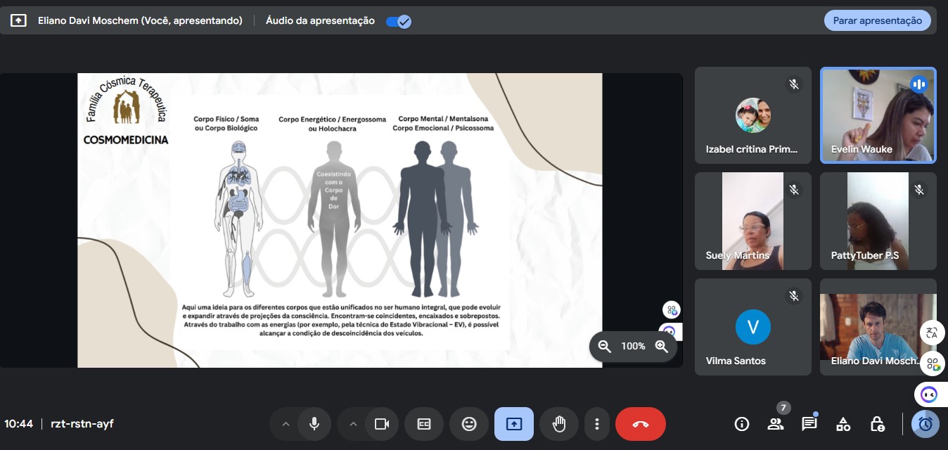948x450 pixels.
Task: Open the activities panel icon
Action: click(x=843, y=424)
